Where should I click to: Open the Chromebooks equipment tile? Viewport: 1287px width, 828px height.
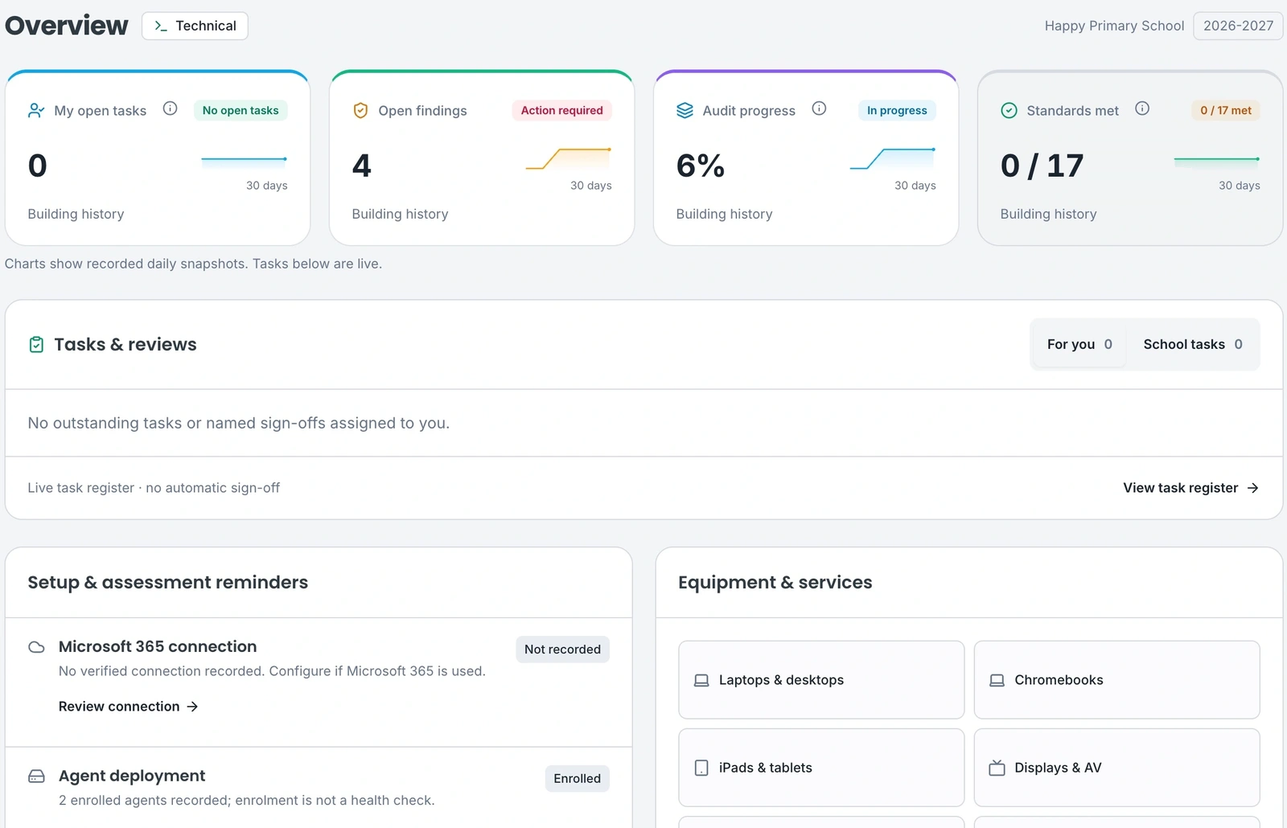(x=1116, y=680)
